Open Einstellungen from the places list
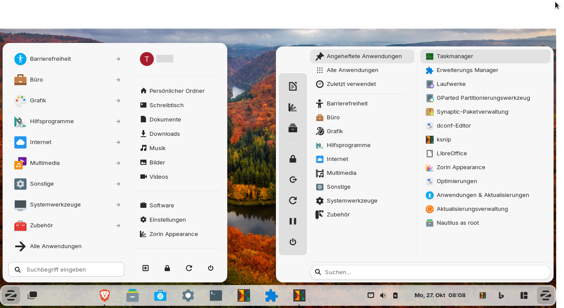 [x=167, y=220]
